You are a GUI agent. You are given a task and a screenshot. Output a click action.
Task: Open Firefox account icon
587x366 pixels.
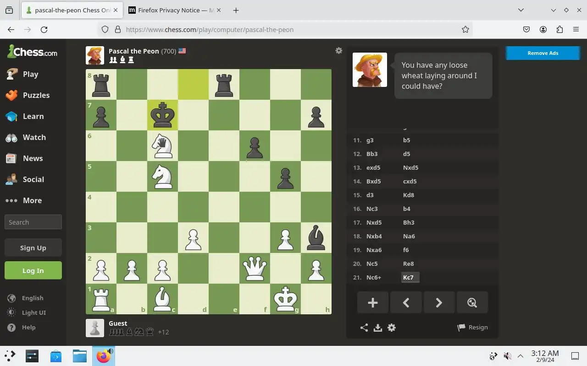[x=543, y=29]
